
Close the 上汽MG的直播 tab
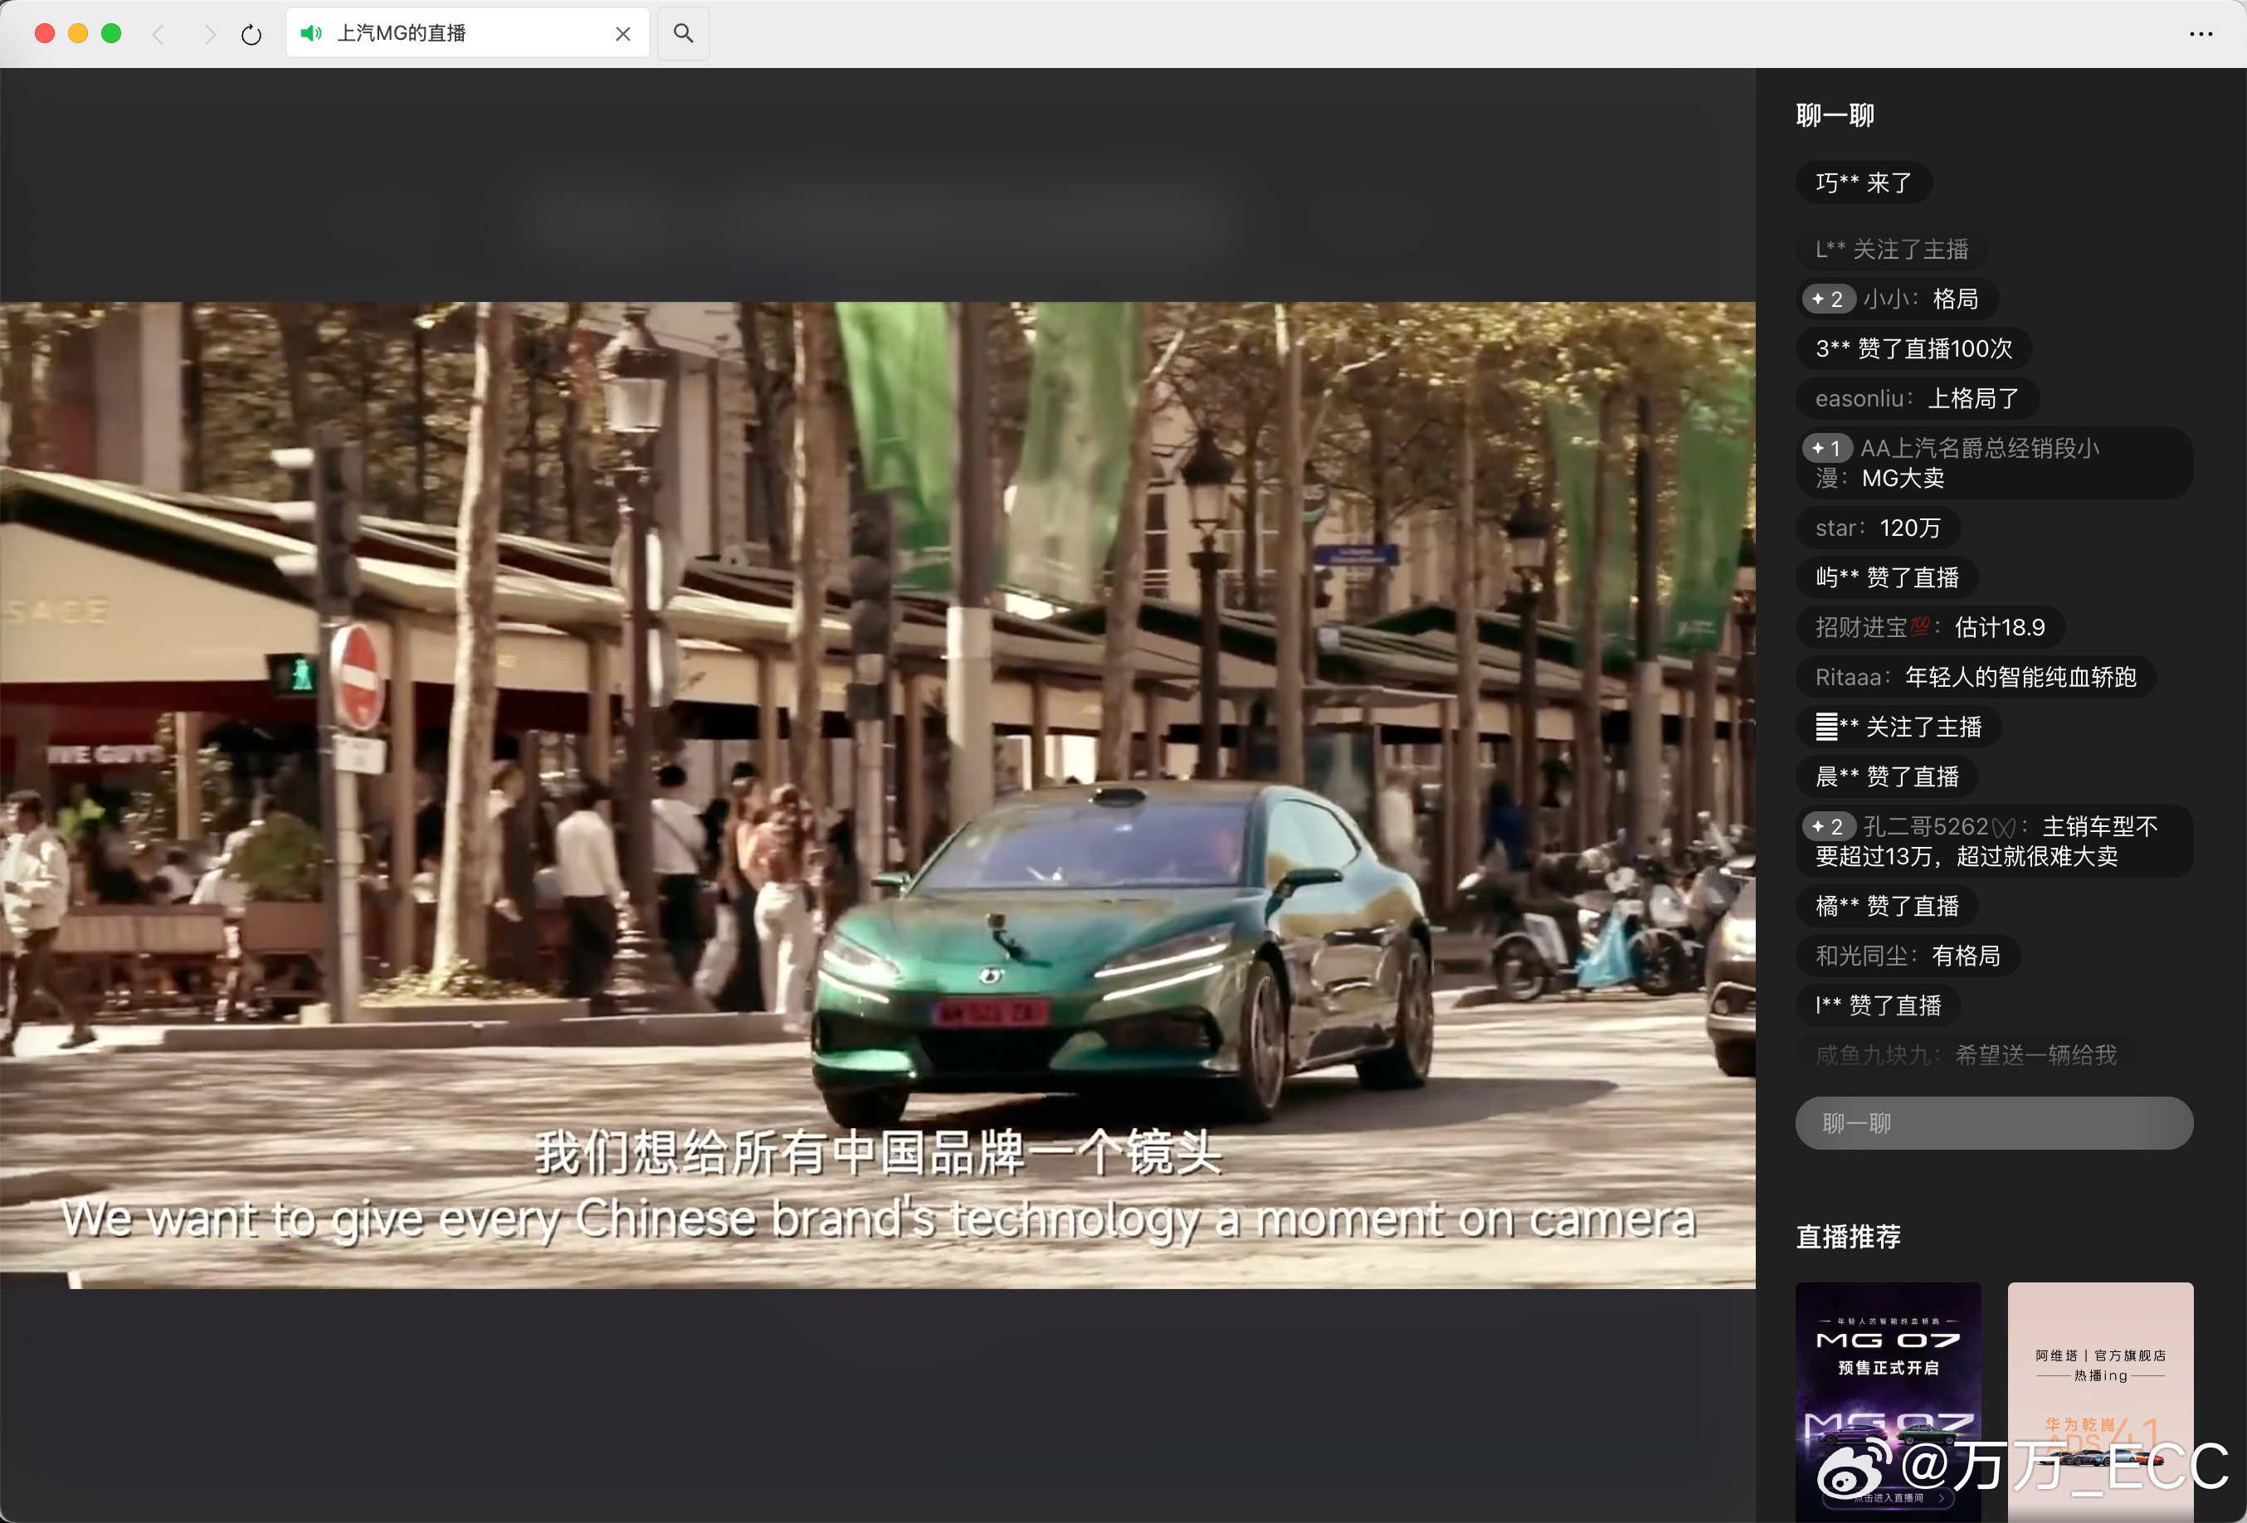622,34
